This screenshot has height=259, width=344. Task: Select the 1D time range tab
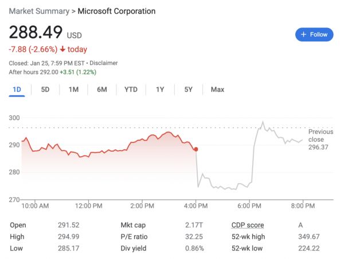pos(17,90)
